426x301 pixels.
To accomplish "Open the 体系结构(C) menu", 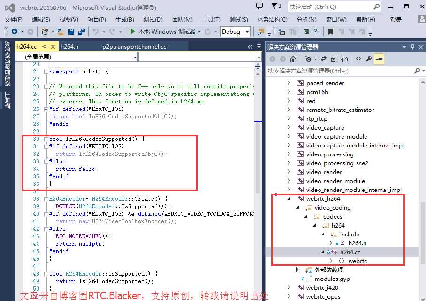I will [273, 20].
